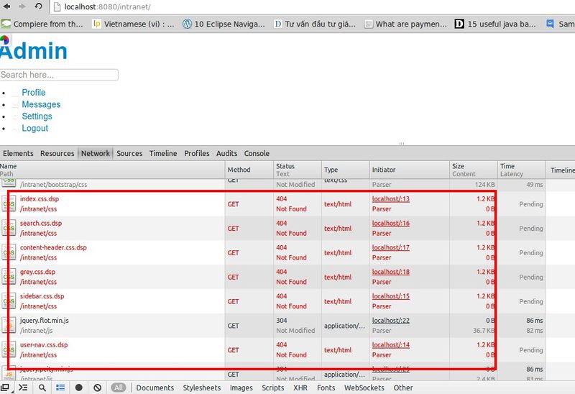Image resolution: width=575 pixels, height=394 pixels.
Task: Toggle the network record button
Action: pos(79,388)
